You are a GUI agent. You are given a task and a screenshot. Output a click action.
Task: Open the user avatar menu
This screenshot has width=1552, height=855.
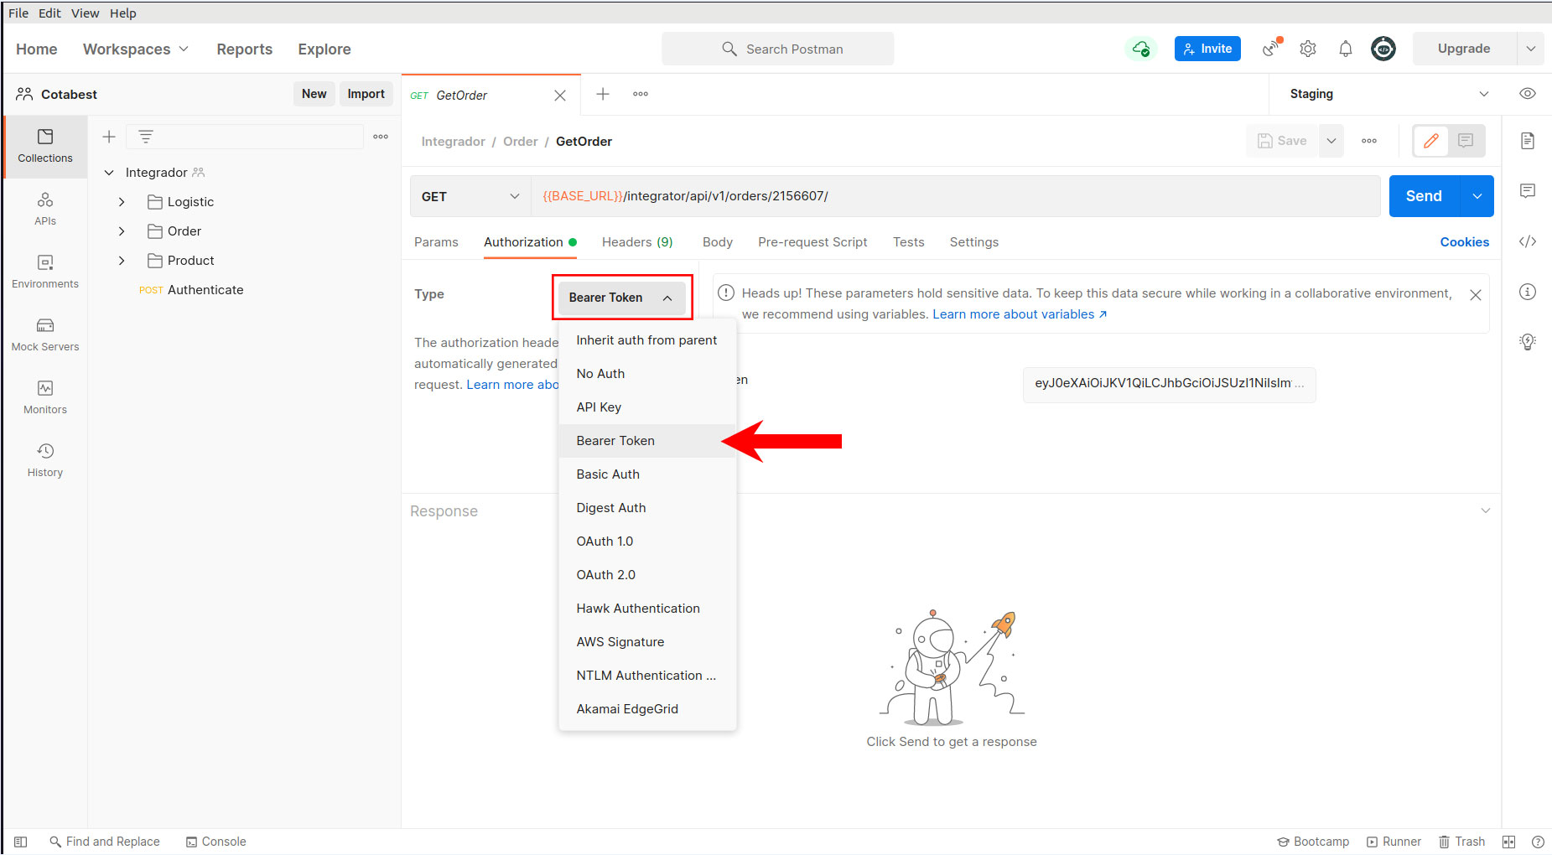[1383, 49]
